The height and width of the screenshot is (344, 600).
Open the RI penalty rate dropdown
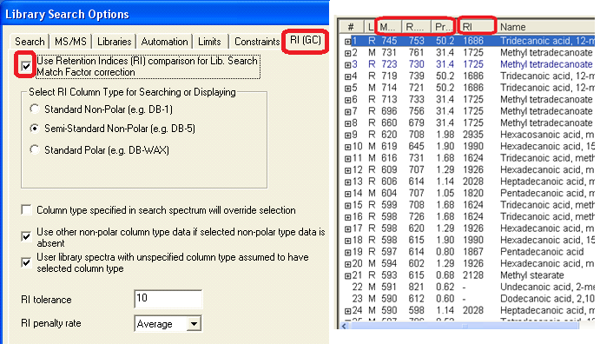[194, 324]
